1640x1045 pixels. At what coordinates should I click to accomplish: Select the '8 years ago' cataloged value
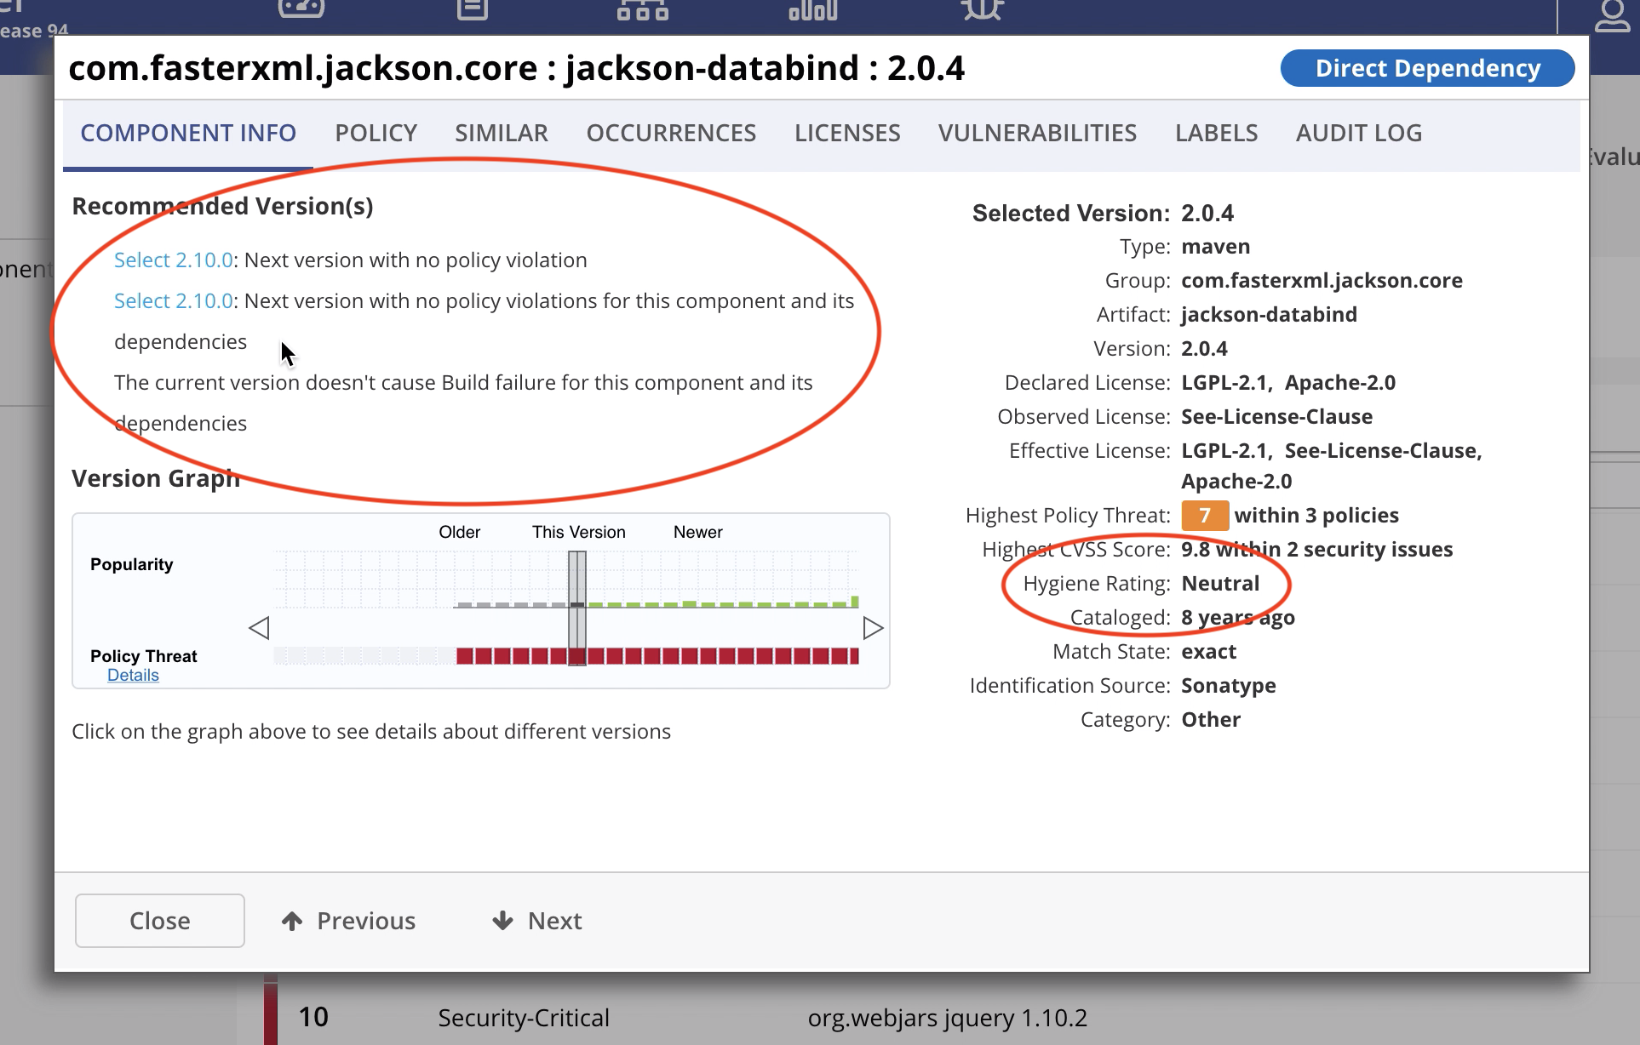[1238, 618]
